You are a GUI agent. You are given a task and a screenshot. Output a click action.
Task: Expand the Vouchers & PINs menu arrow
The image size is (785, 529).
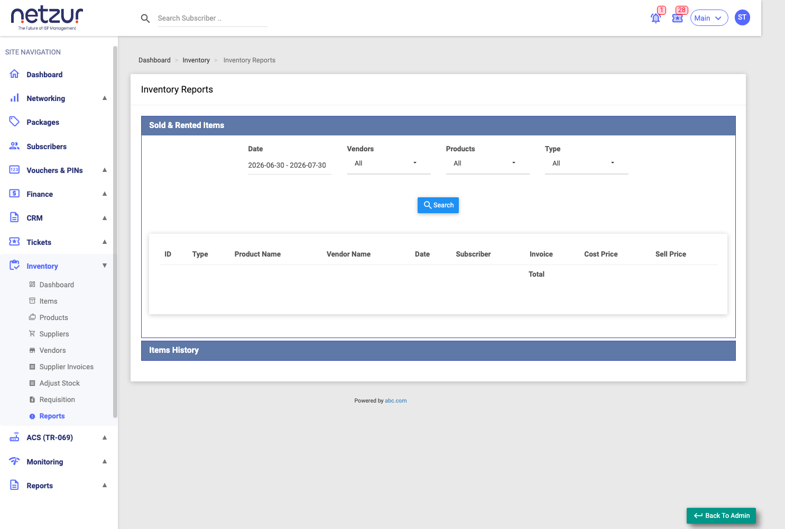click(x=105, y=170)
